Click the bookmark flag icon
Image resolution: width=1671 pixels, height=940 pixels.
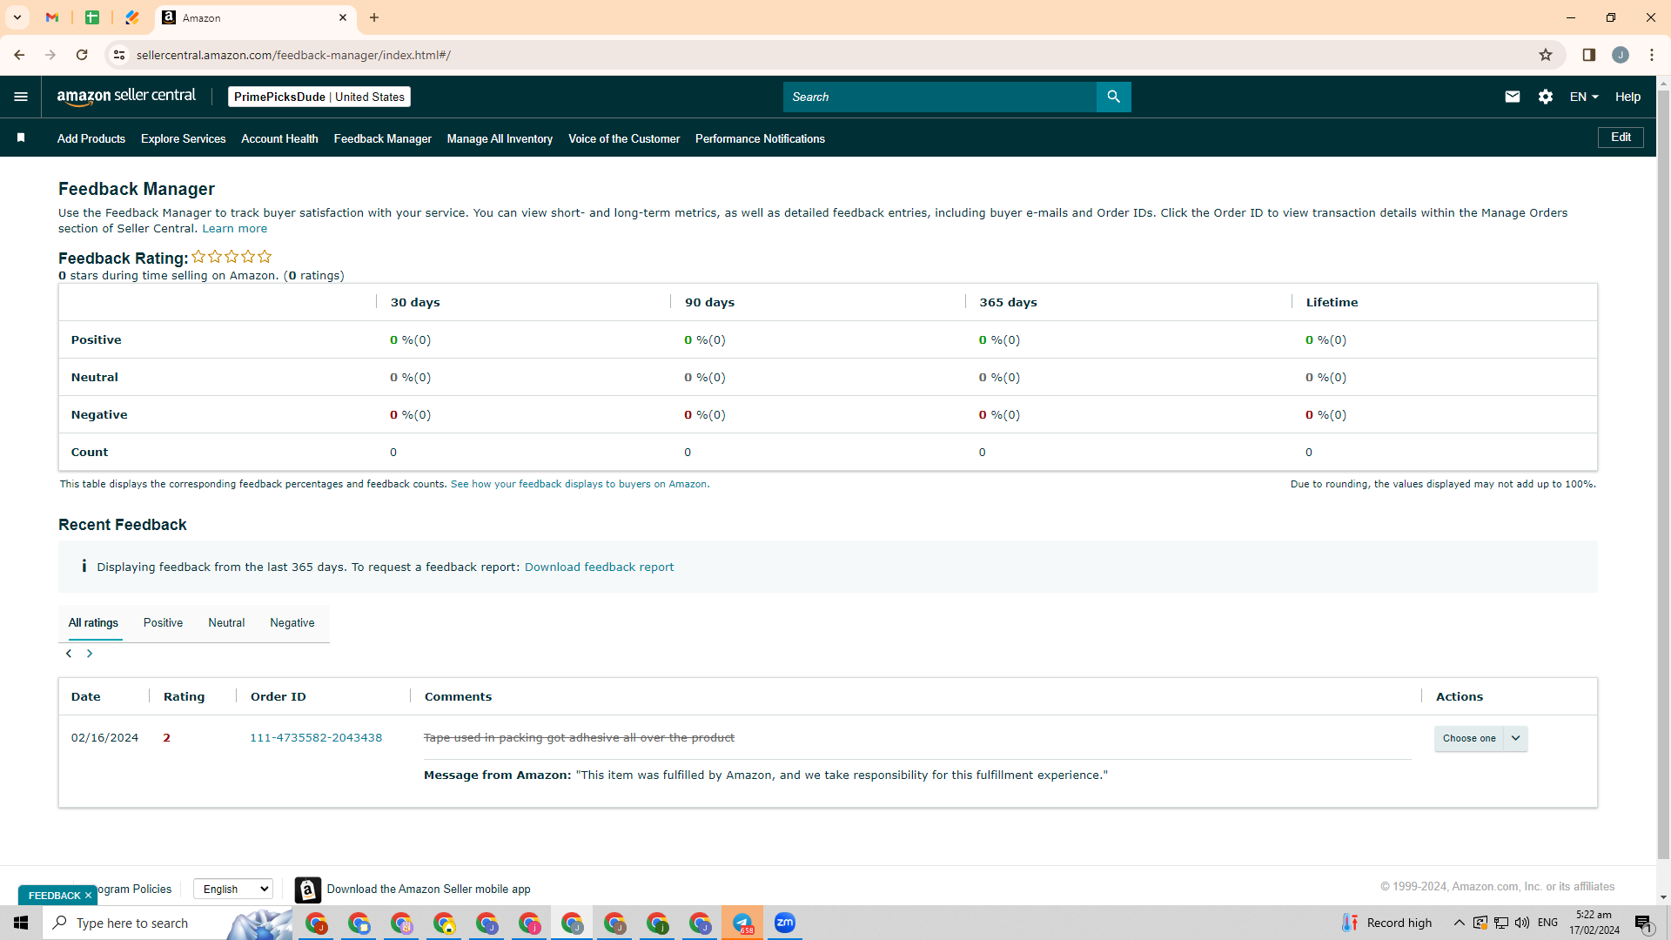coord(21,138)
